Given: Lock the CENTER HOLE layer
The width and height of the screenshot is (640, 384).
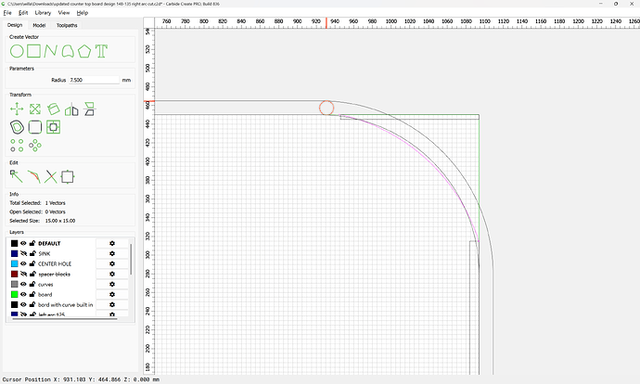Looking at the screenshot, I should click(x=32, y=263).
